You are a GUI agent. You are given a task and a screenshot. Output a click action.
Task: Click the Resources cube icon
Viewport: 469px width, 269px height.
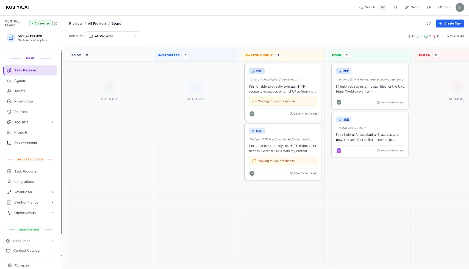[8, 241]
